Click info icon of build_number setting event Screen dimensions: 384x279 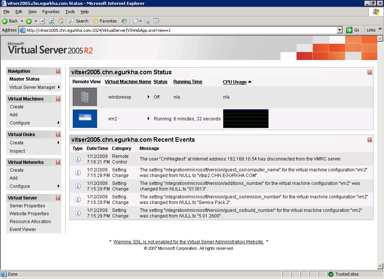coord(78,213)
